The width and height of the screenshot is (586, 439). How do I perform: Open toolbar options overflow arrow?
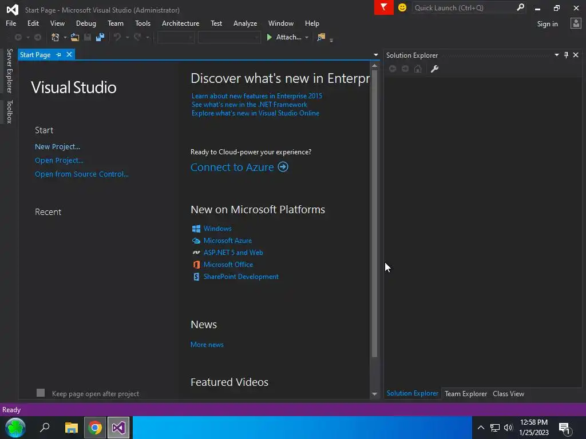[331, 40]
